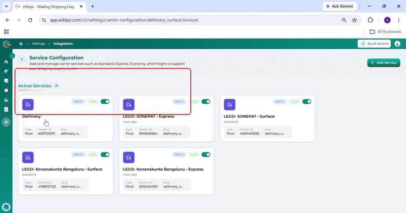This screenshot has height=213, width=406.
Task: Open the analytics bar chart sidebar icon
Action: pos(6,100)
